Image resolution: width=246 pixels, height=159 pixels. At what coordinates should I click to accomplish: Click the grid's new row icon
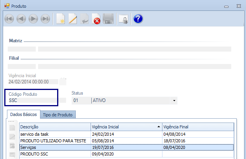tap(12, 128)
